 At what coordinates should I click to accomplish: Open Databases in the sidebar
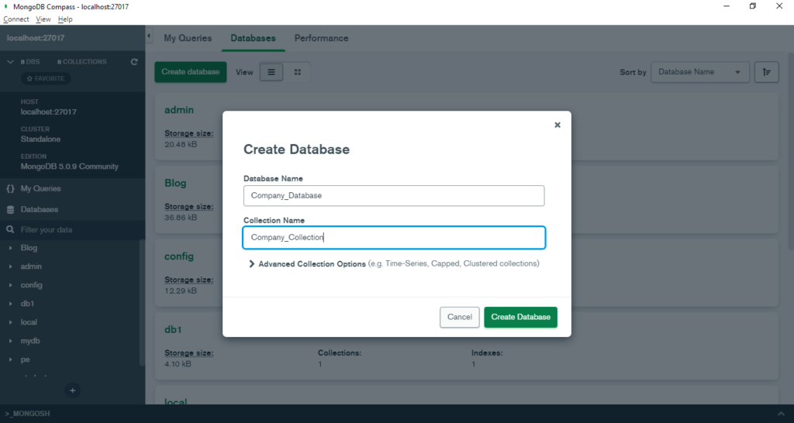39,209
